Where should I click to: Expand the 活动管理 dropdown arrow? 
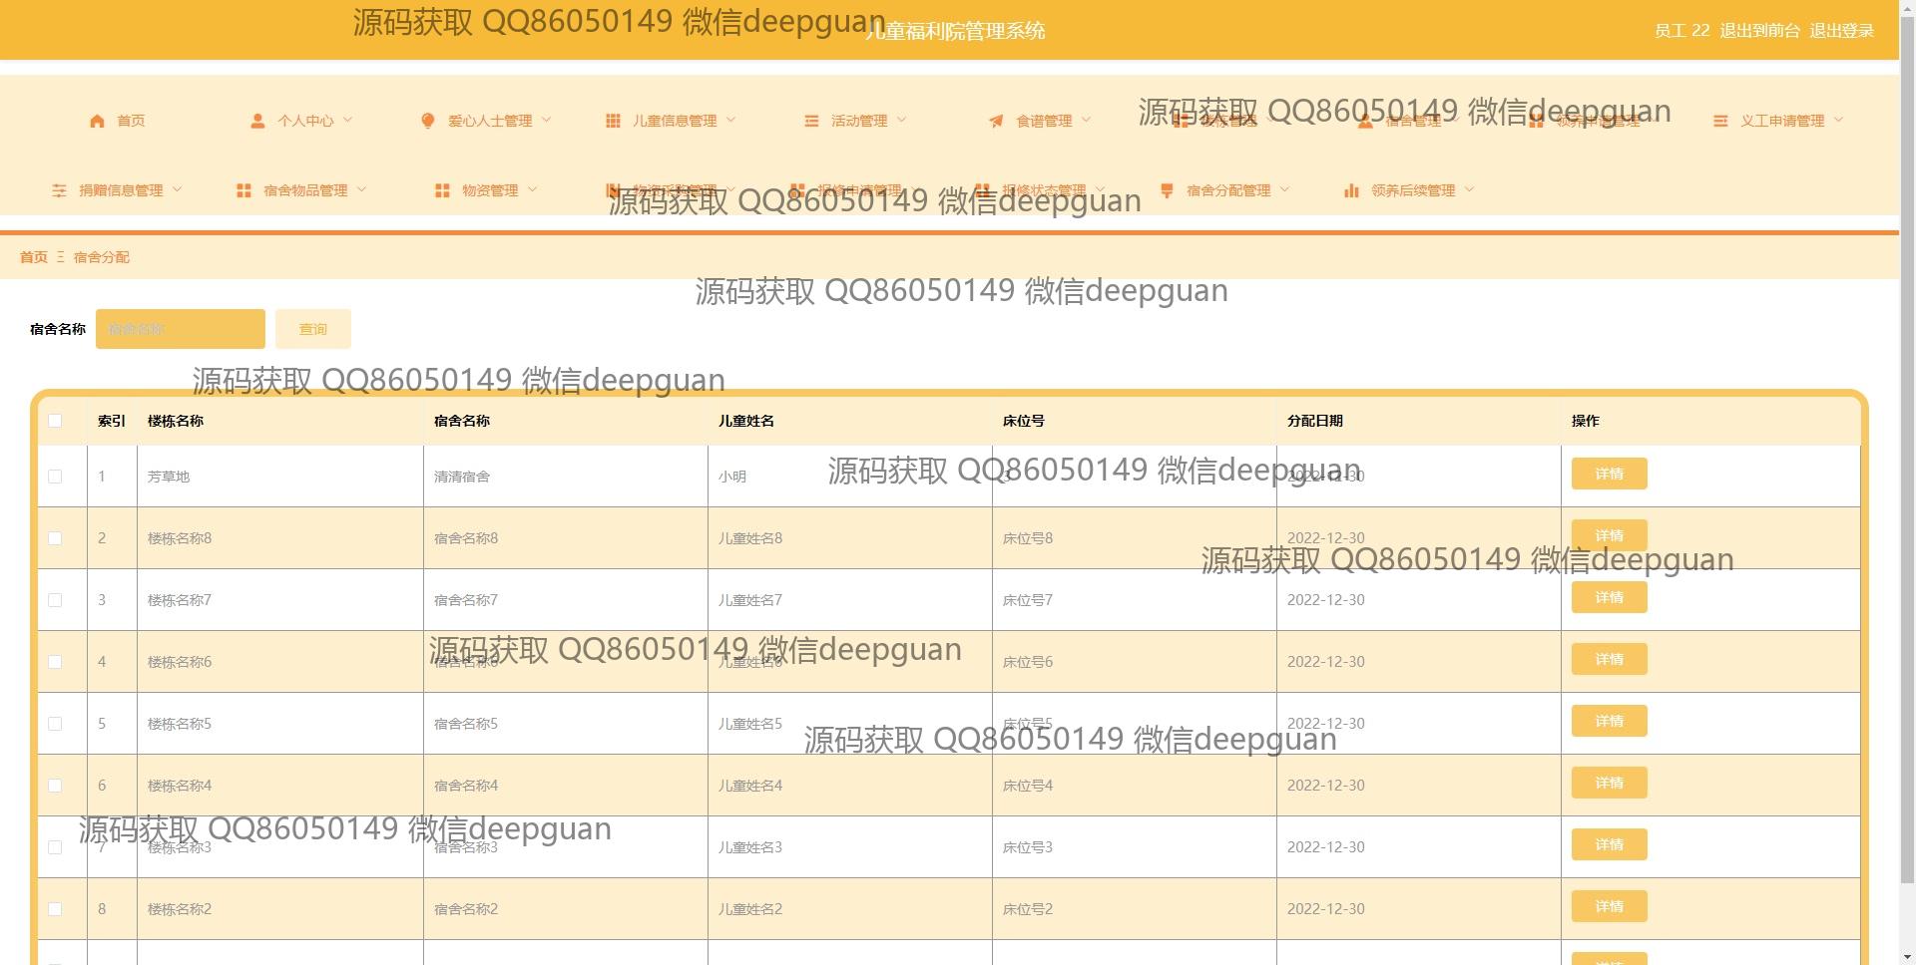[x=901, y=120]
